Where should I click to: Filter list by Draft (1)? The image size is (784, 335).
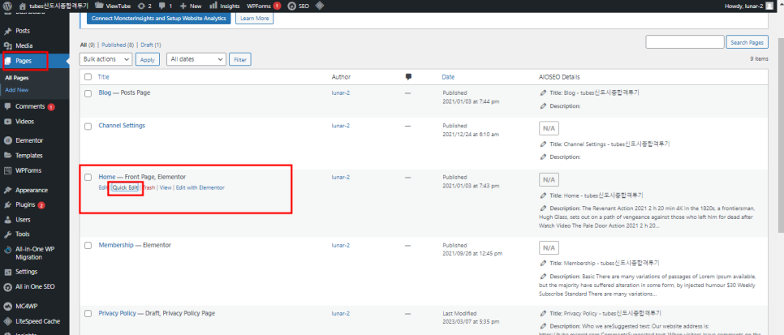(150, 45)
